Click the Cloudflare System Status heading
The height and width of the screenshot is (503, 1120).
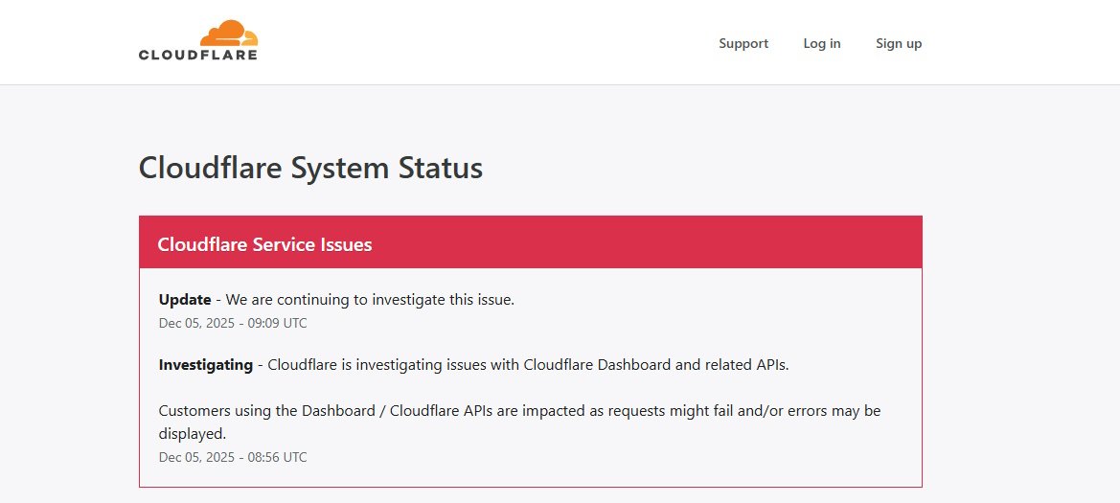click(x=310, y=168)
